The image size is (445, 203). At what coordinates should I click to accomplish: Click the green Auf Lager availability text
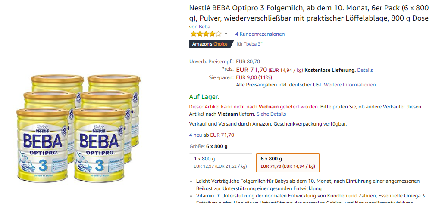(x=204, y=97)
